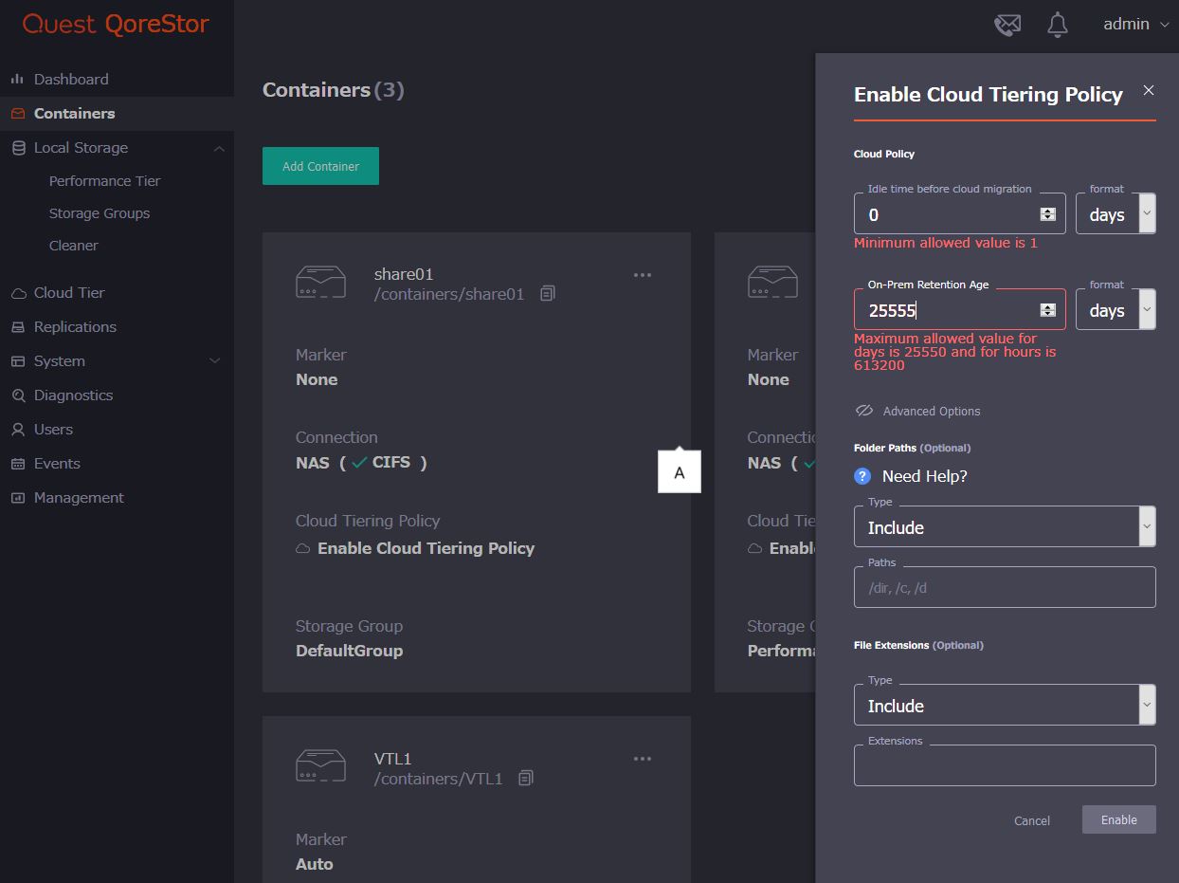
Task: Click the DefaultGroup storage group text
Action: click(x=350, y=651)
